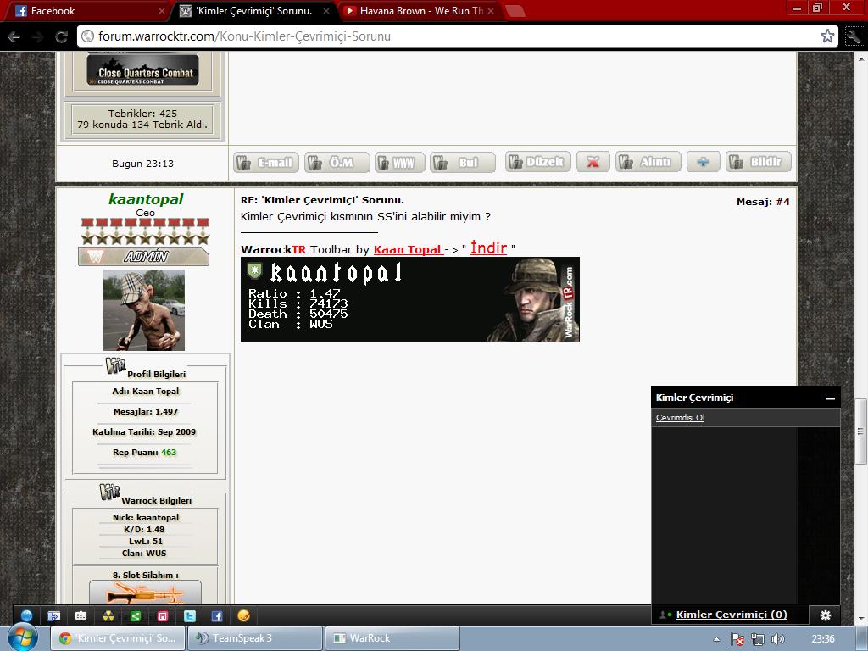Open the Chrome wrench menu
This screenshot has height=651, width=868.
(x=854, y=36)
